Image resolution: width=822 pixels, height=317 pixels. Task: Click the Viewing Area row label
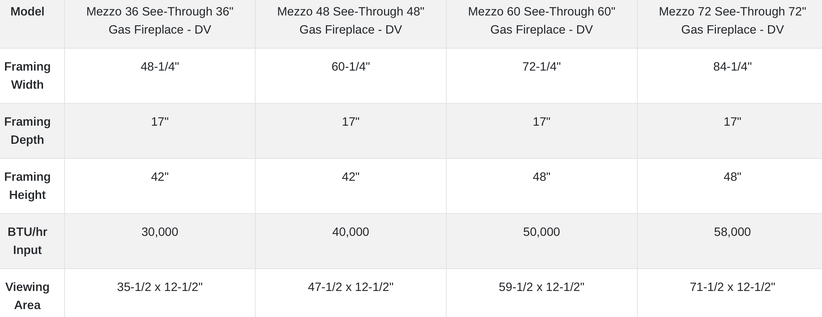[x=27, y=296]
